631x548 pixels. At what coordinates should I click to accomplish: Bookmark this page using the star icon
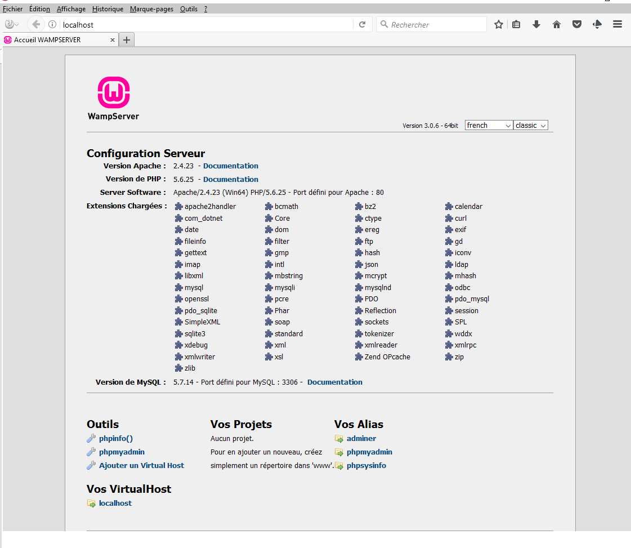pos(498,24)
